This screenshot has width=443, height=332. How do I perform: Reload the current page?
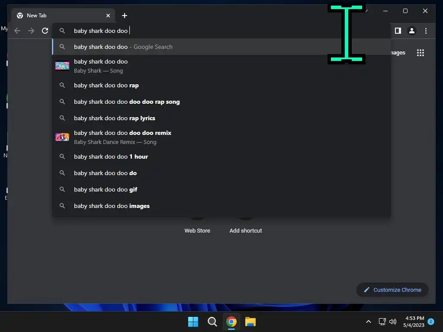[x=45, y=31]
